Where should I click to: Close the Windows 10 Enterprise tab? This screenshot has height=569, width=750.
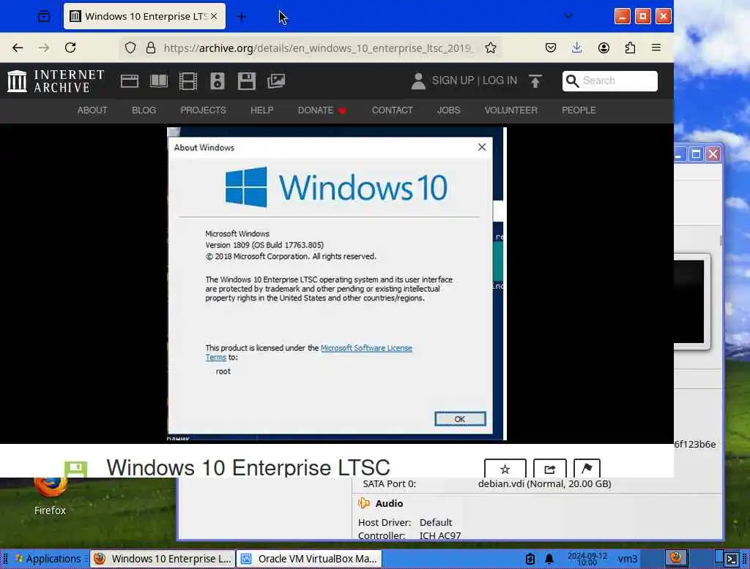coord(214,16)
